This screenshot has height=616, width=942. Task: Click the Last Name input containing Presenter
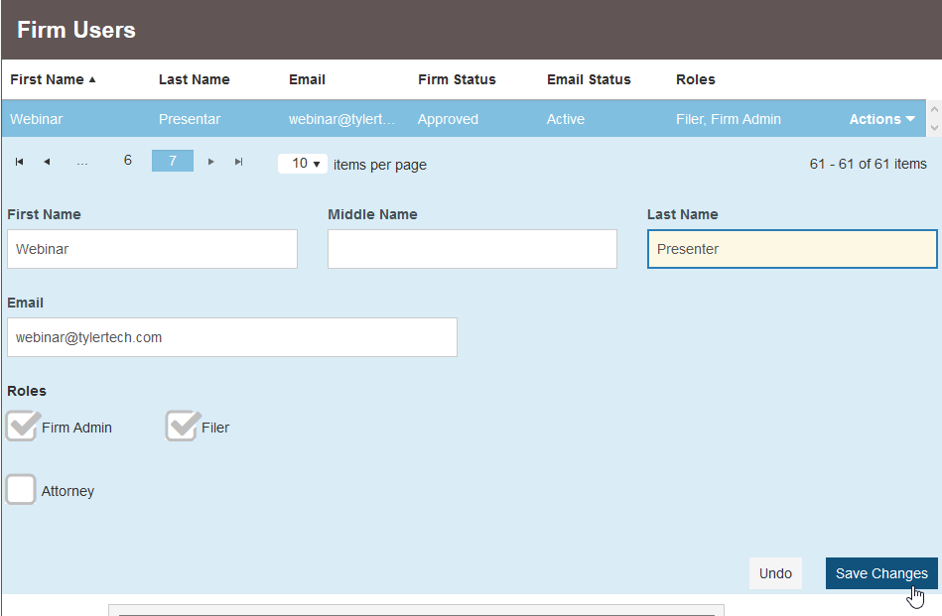click(x=792, y=249)
